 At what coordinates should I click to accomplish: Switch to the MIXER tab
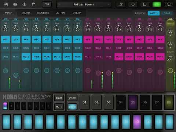pos(8,13)
